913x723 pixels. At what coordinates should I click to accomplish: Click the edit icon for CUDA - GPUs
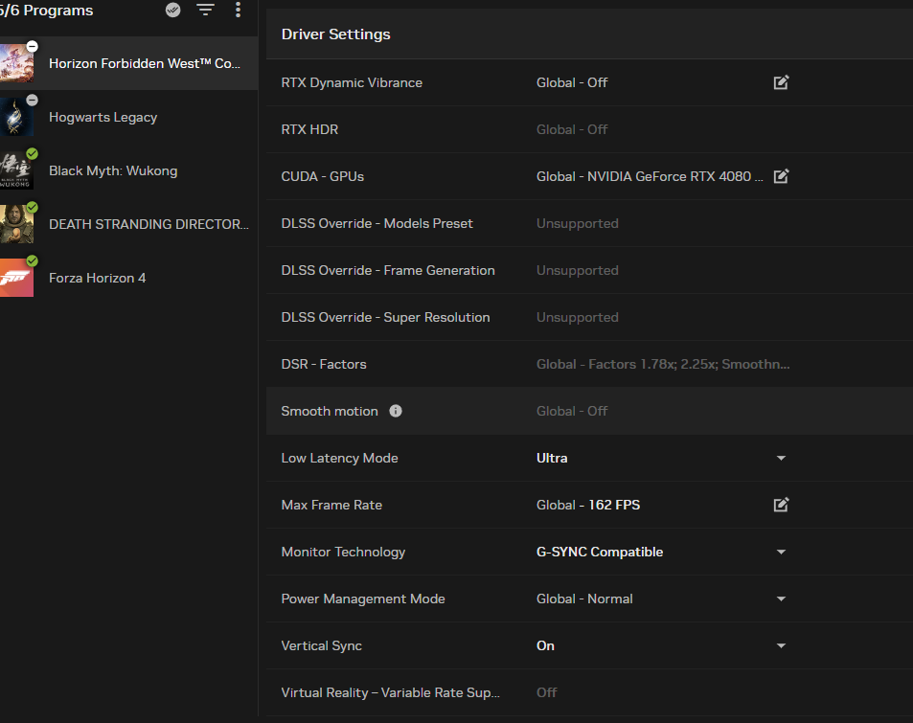tap(781, 176)
